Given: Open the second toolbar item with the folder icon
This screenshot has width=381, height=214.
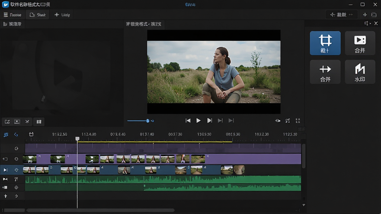Looking at the screenshot, I should (x=38, y=15).
